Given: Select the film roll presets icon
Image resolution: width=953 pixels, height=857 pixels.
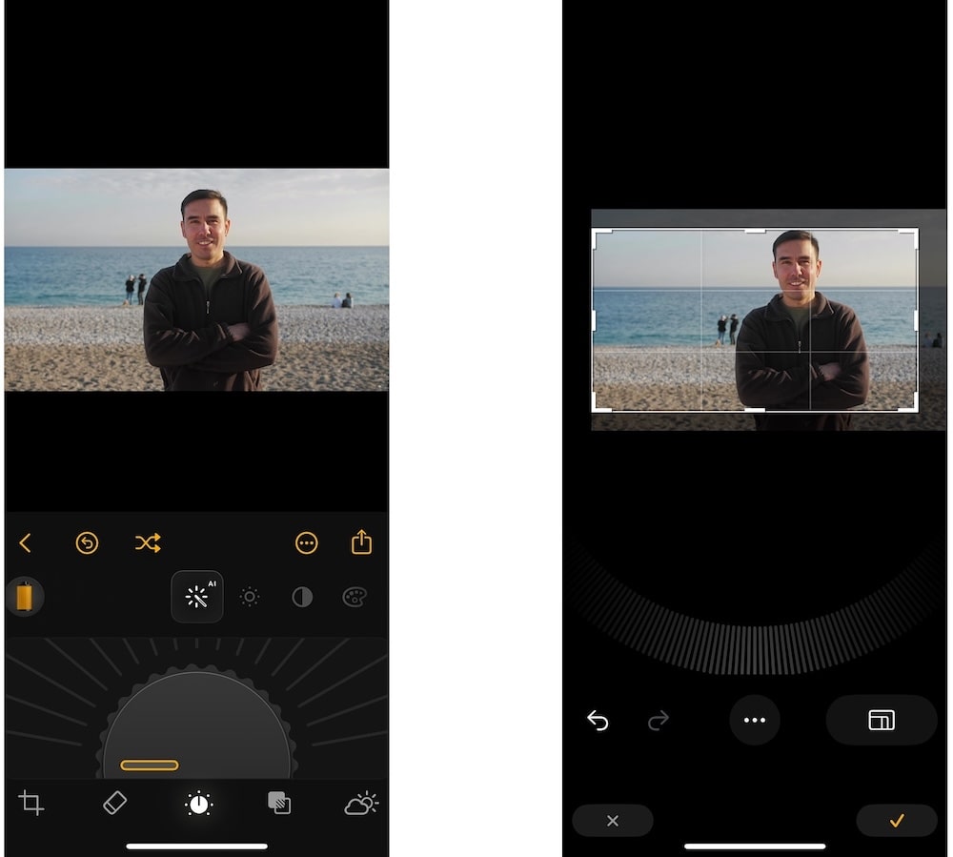Looking at the screenshot, I should [x=25, y=597].
